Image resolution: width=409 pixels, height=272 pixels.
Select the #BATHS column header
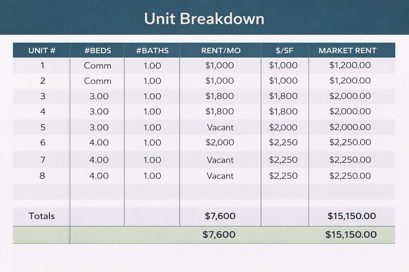tap(152, 50)
